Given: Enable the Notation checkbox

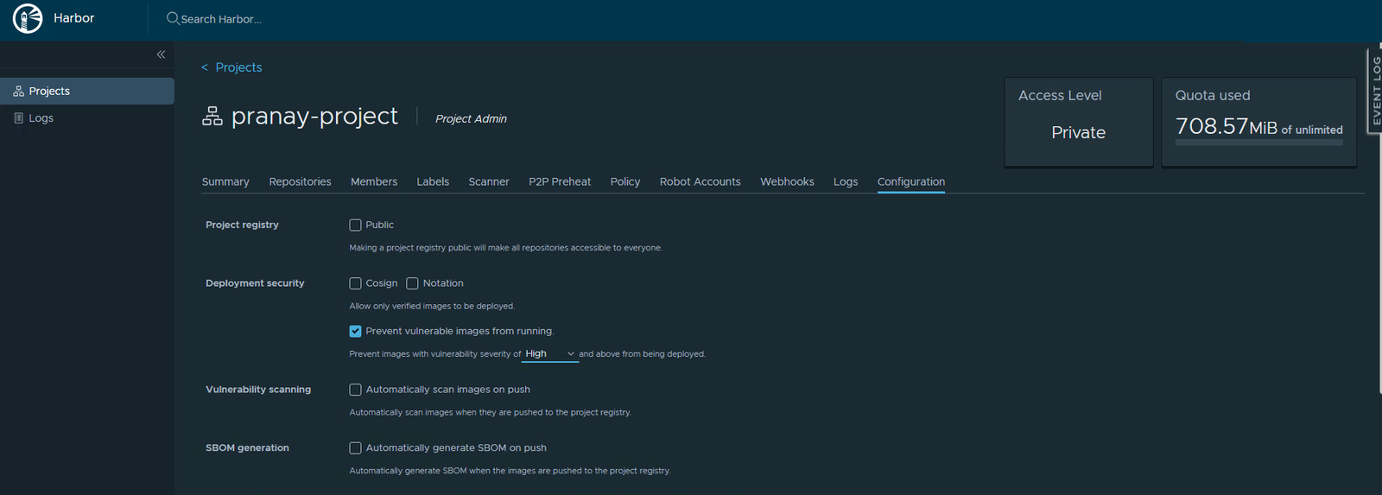Looking at the screenshot, I should 412,283.
